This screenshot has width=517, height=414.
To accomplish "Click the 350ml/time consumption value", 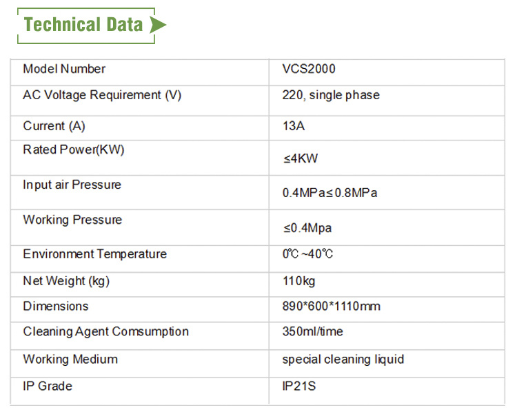I will point(312,331).
